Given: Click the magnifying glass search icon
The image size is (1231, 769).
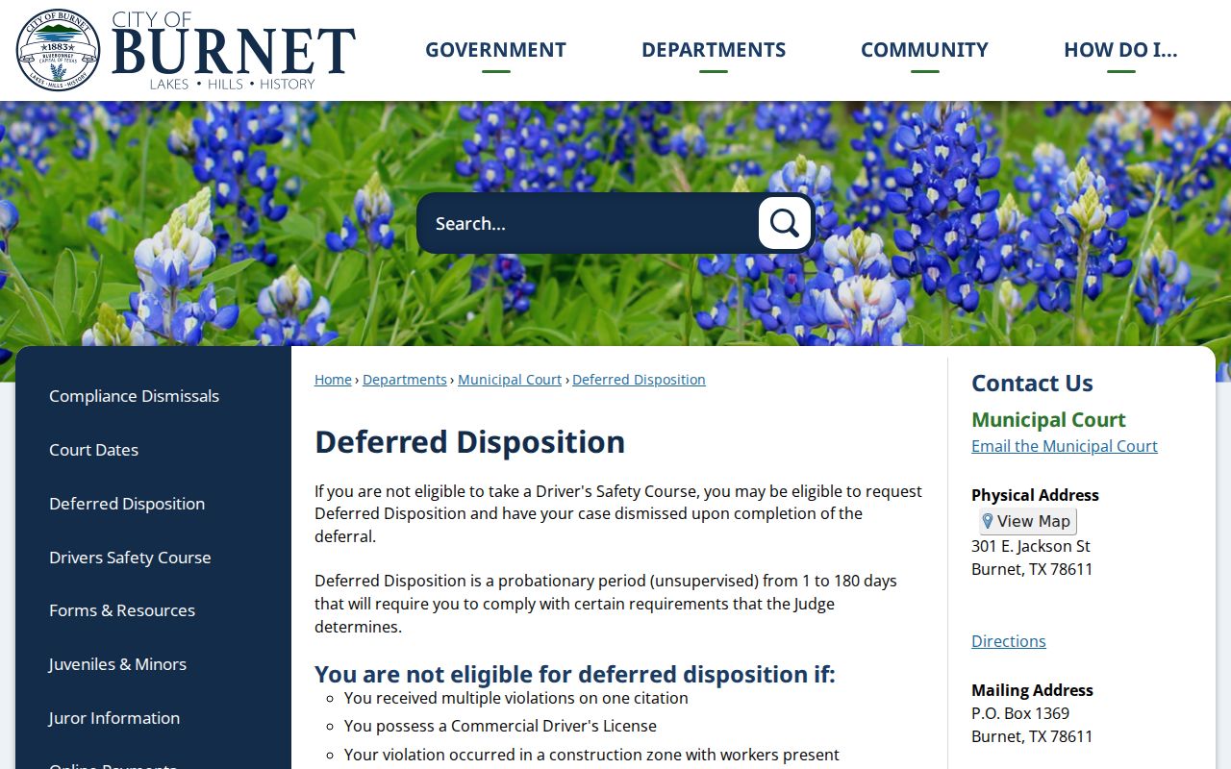Looking at the screenshot, I should [785, 223].
